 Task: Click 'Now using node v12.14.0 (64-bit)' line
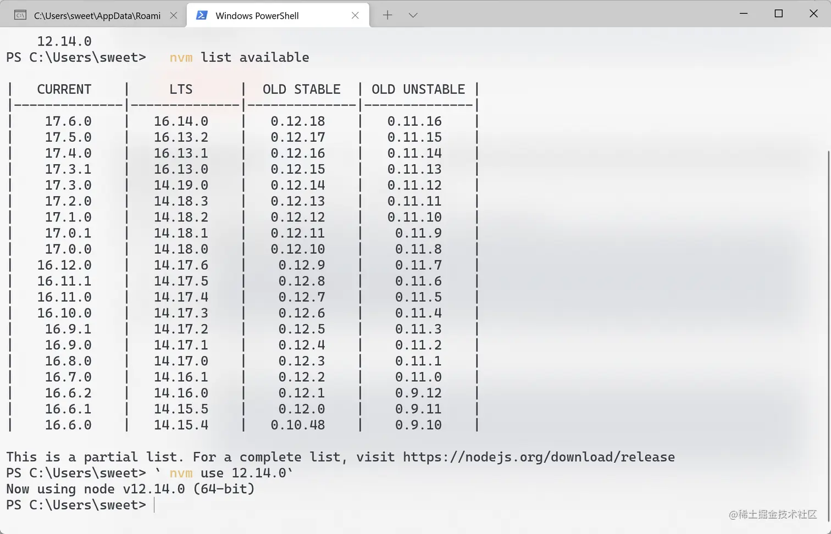tap(130, 489)
